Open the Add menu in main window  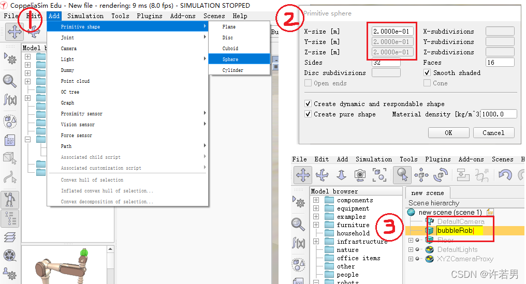[x=54, y=16]
